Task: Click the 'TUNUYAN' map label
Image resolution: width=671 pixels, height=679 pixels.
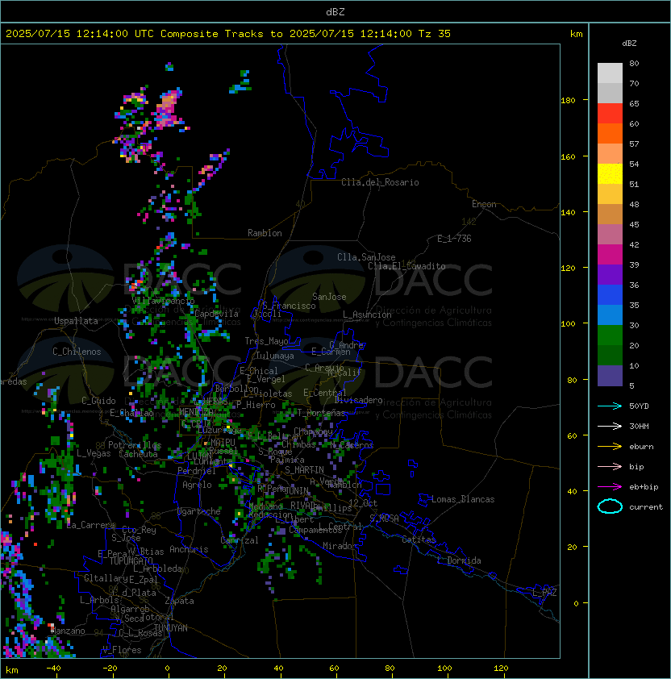Action: (x=171, y=628)
